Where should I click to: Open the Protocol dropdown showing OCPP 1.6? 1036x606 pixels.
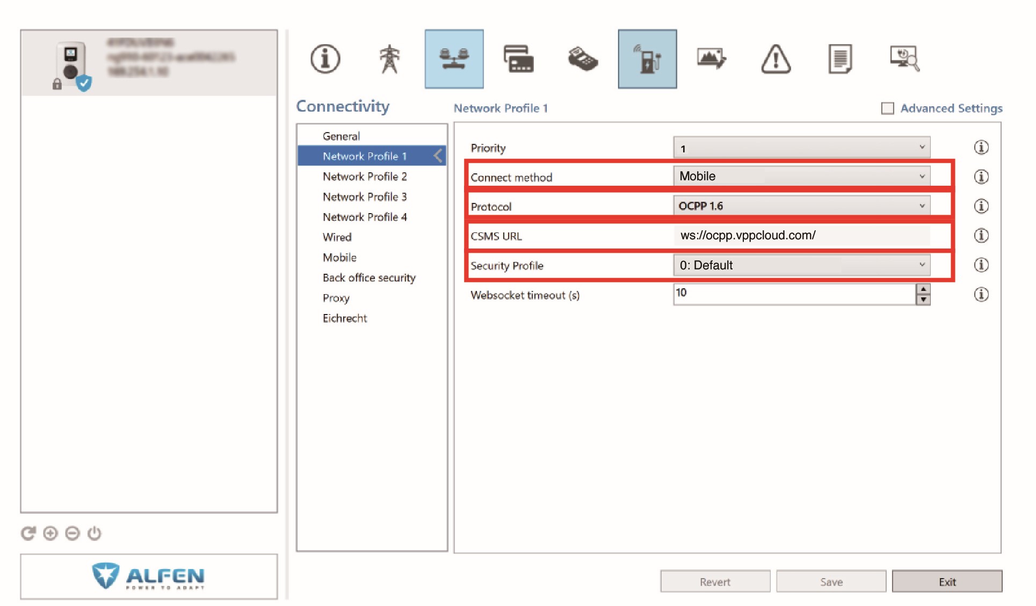pos(801,206)
